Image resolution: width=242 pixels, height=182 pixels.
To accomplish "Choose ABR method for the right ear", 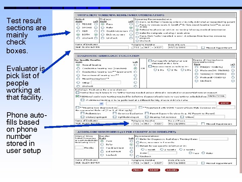I will click(78, 31).
